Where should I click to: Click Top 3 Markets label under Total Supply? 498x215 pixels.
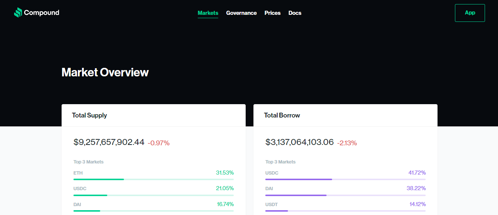click(88, 162)
